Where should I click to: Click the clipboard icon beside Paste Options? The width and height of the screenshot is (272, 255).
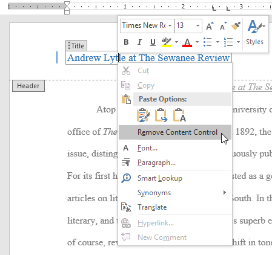[x=126, y=99]
